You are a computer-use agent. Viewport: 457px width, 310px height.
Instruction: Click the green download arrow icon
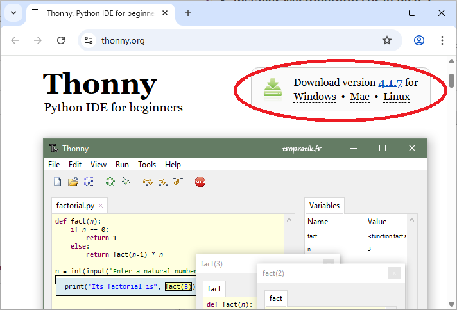(x=273, y=89)
